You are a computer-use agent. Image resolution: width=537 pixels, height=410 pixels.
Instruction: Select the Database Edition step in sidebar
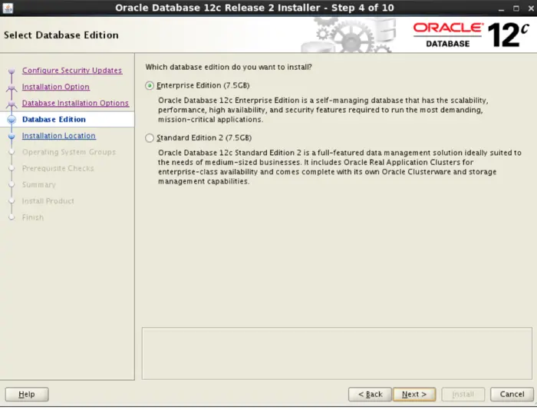point(54,119)
